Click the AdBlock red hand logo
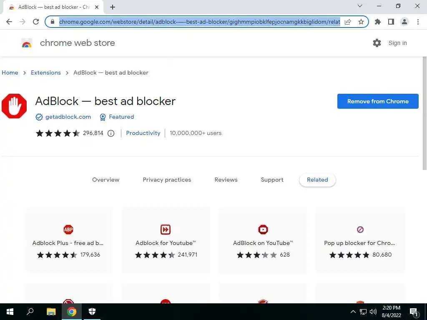Screen dimensions: 427x320 coord(14,106)
